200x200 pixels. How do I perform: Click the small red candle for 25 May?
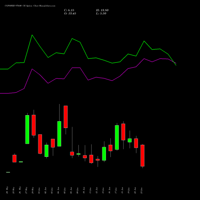(x=14, y=158)
